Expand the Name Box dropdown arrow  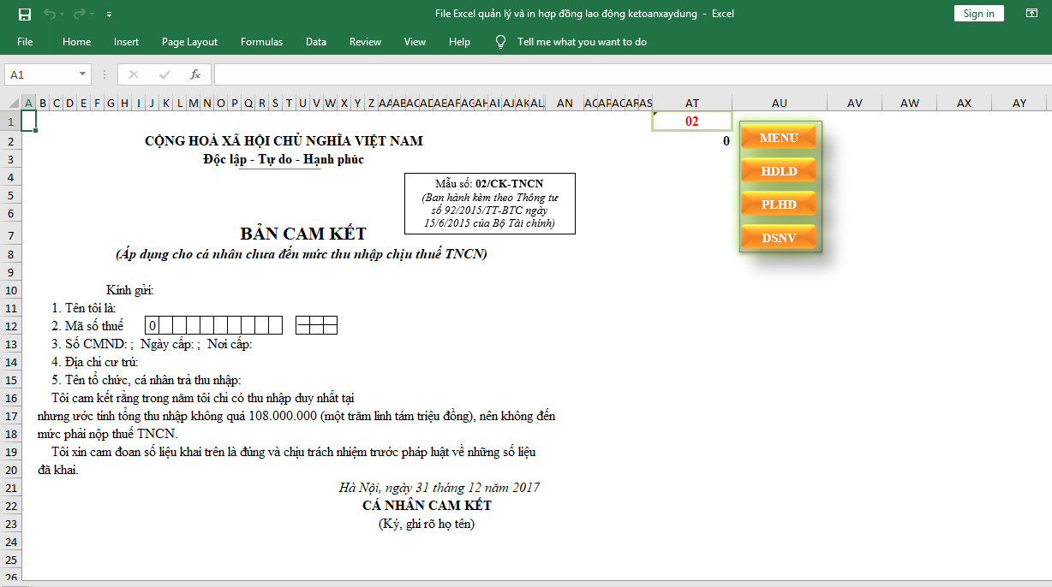[82, 74]
